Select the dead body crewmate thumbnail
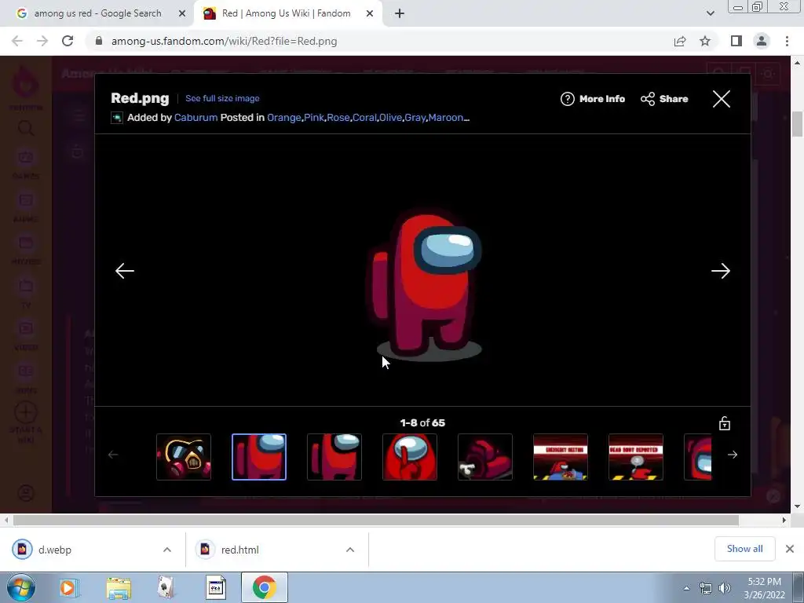 click(x=485, y=457)
